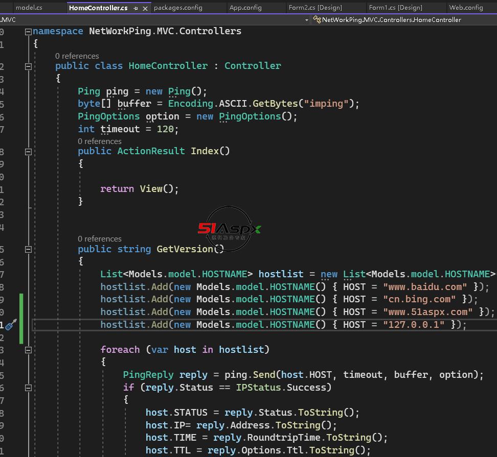Click ActionResult in Index declaration
This screenshot has height=457, width=497.
coord(151,151)
